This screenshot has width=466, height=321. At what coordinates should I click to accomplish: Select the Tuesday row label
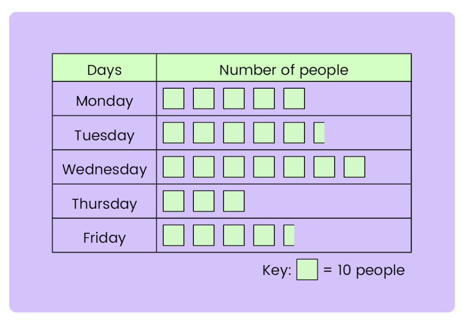[x=104, y=135]
